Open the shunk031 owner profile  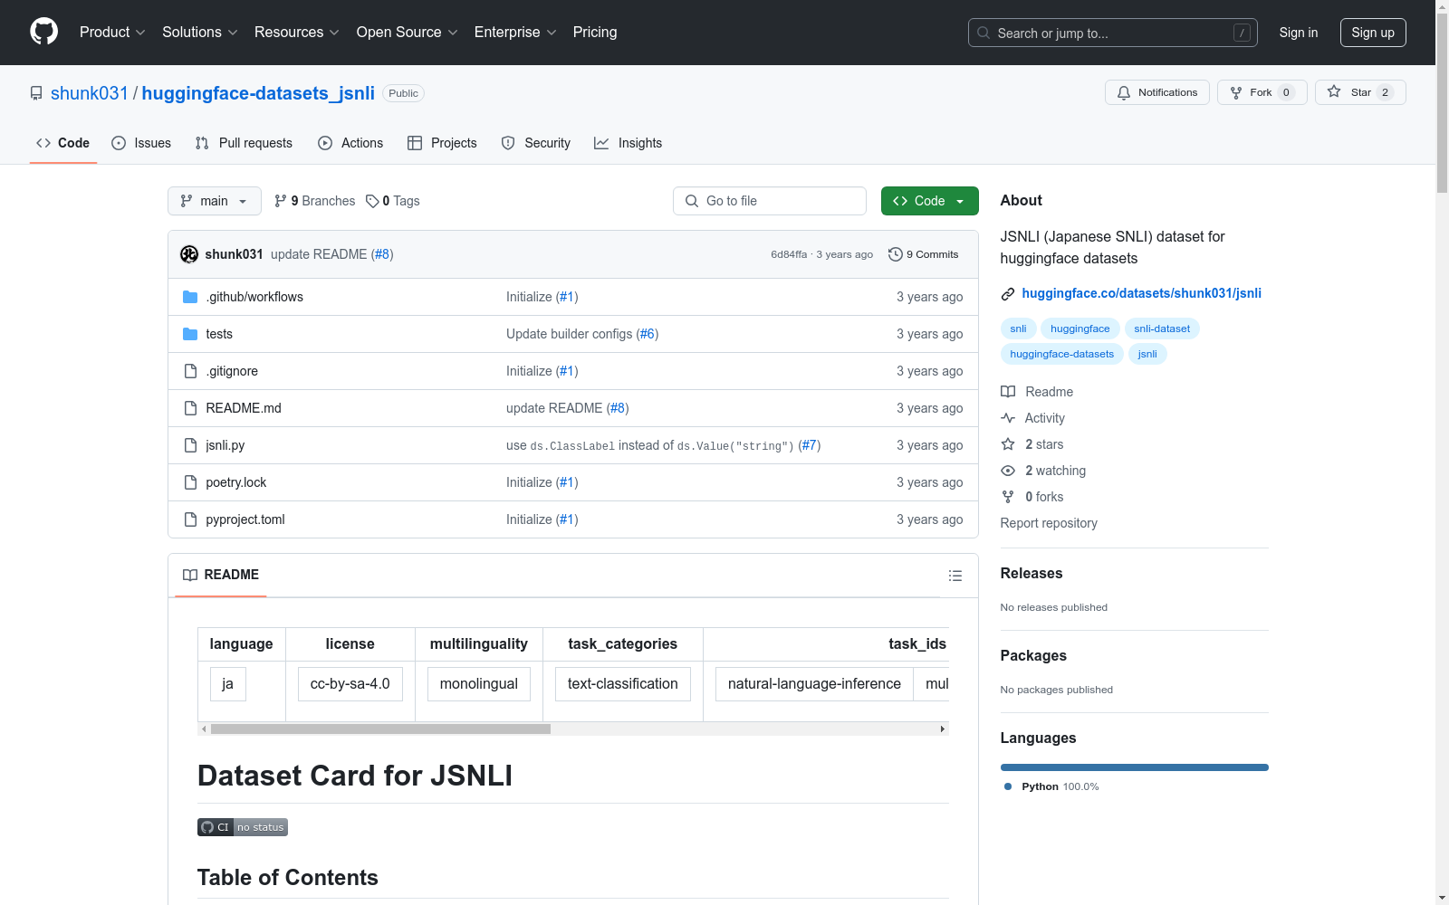(x=90, y=93)
